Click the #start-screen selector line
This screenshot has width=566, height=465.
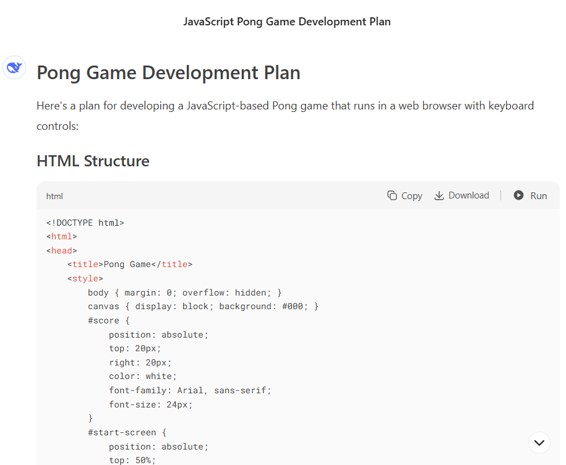click(x=127, y=432)
